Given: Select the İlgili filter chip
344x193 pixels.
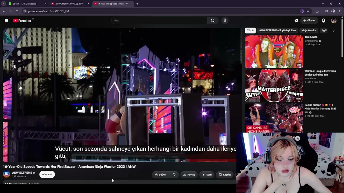Looking at the screenshot, I should [324, 31].
